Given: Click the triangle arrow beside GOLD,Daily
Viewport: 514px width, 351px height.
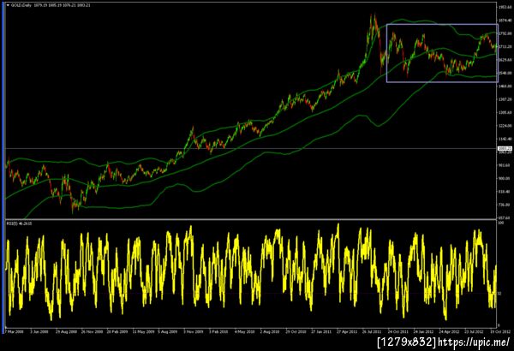Looking at the screenshot, I should (x=8, y=5).
